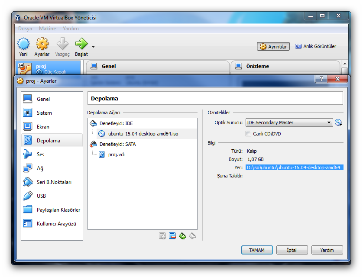The width and height of the screenshot is (363, 277).
Task: Select Depolama category in settings
Action: 52,141
